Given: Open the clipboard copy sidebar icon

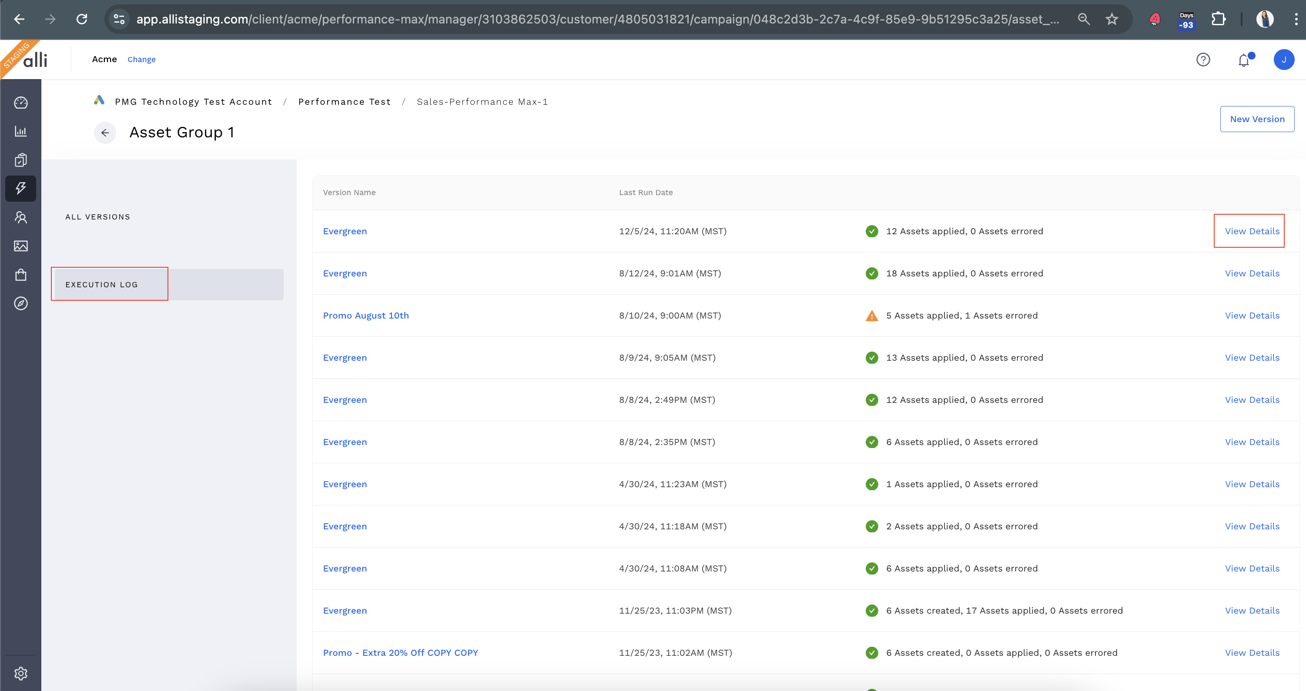Looking at the screenshot, I should tap(21, 160).
